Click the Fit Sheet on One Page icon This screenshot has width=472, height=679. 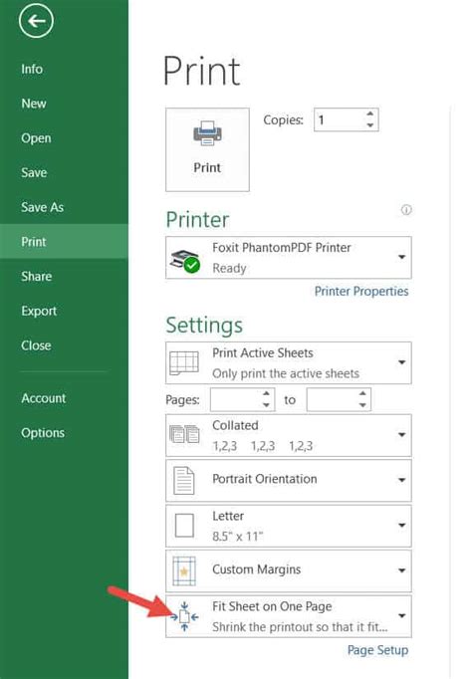pos(184,616)
